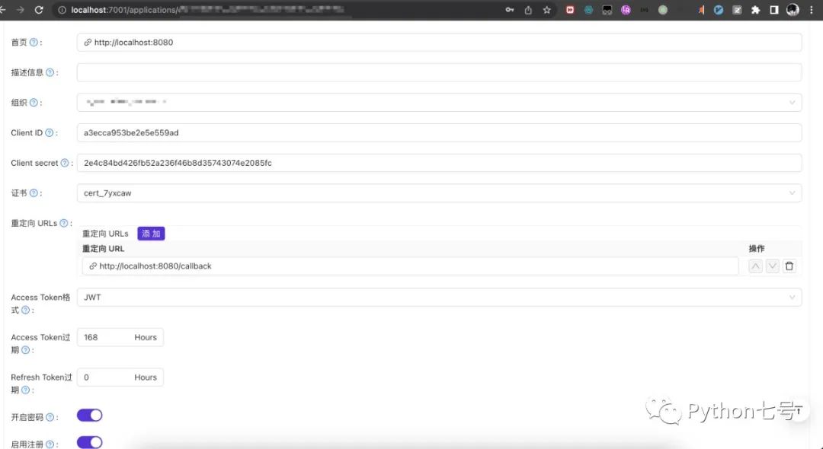Image resolution: width=823 pixels, height=449 pixels.
Task: Open the saved passwords key icon
Action: pos(509,10)
